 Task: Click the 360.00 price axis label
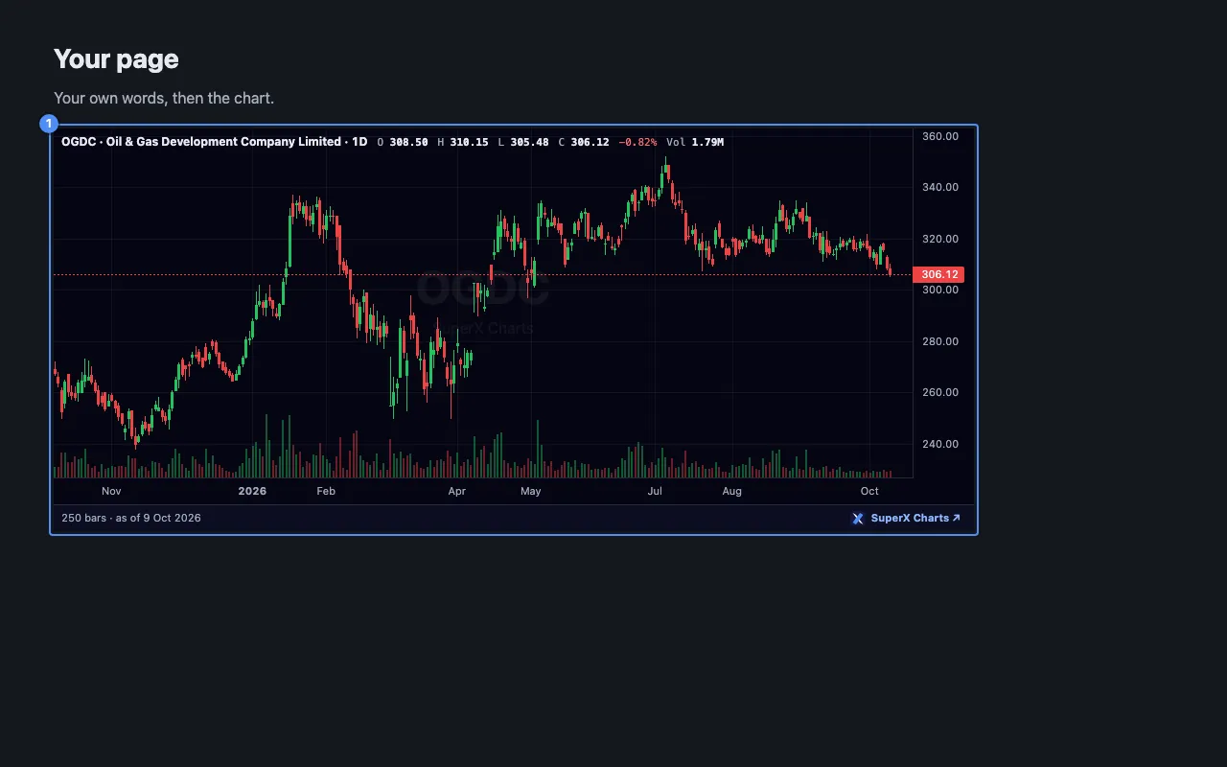(939, 136)
